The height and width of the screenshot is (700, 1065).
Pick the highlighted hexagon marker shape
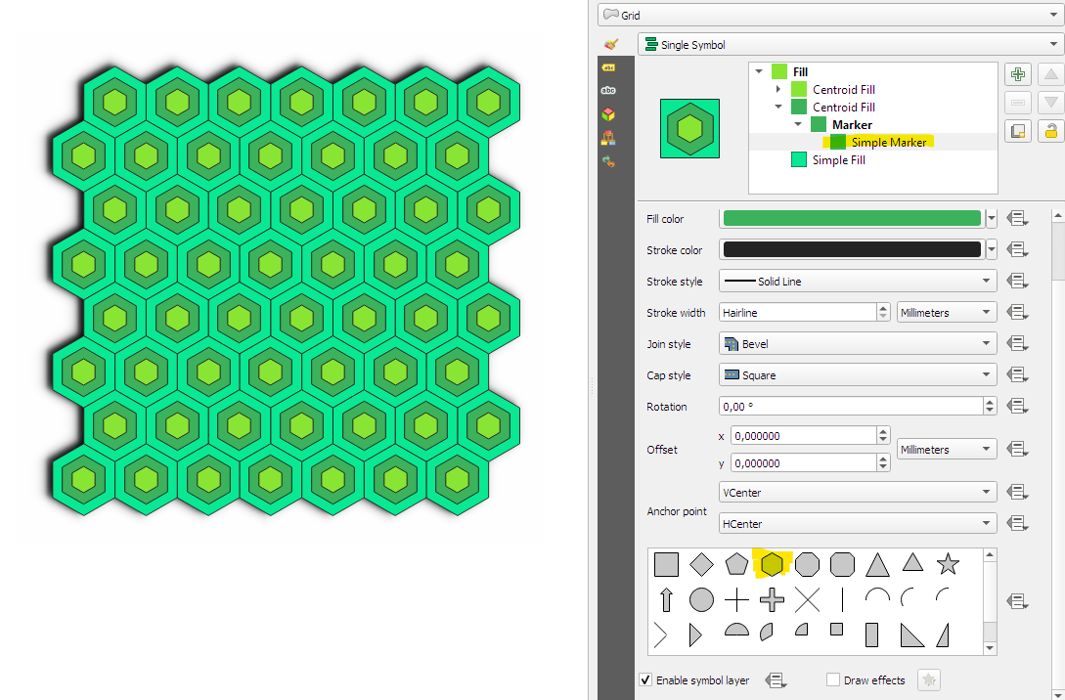coord(773,564)
